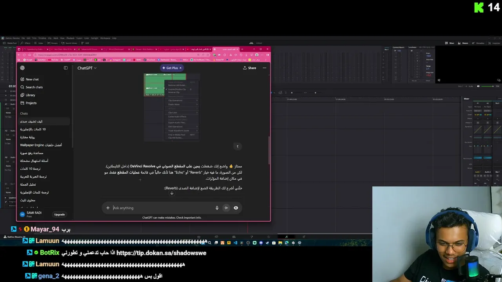This screenshot has height=282, width=502.
Task: Open chat '10 كلمات بالإنجليزية'
Action: 33,129
